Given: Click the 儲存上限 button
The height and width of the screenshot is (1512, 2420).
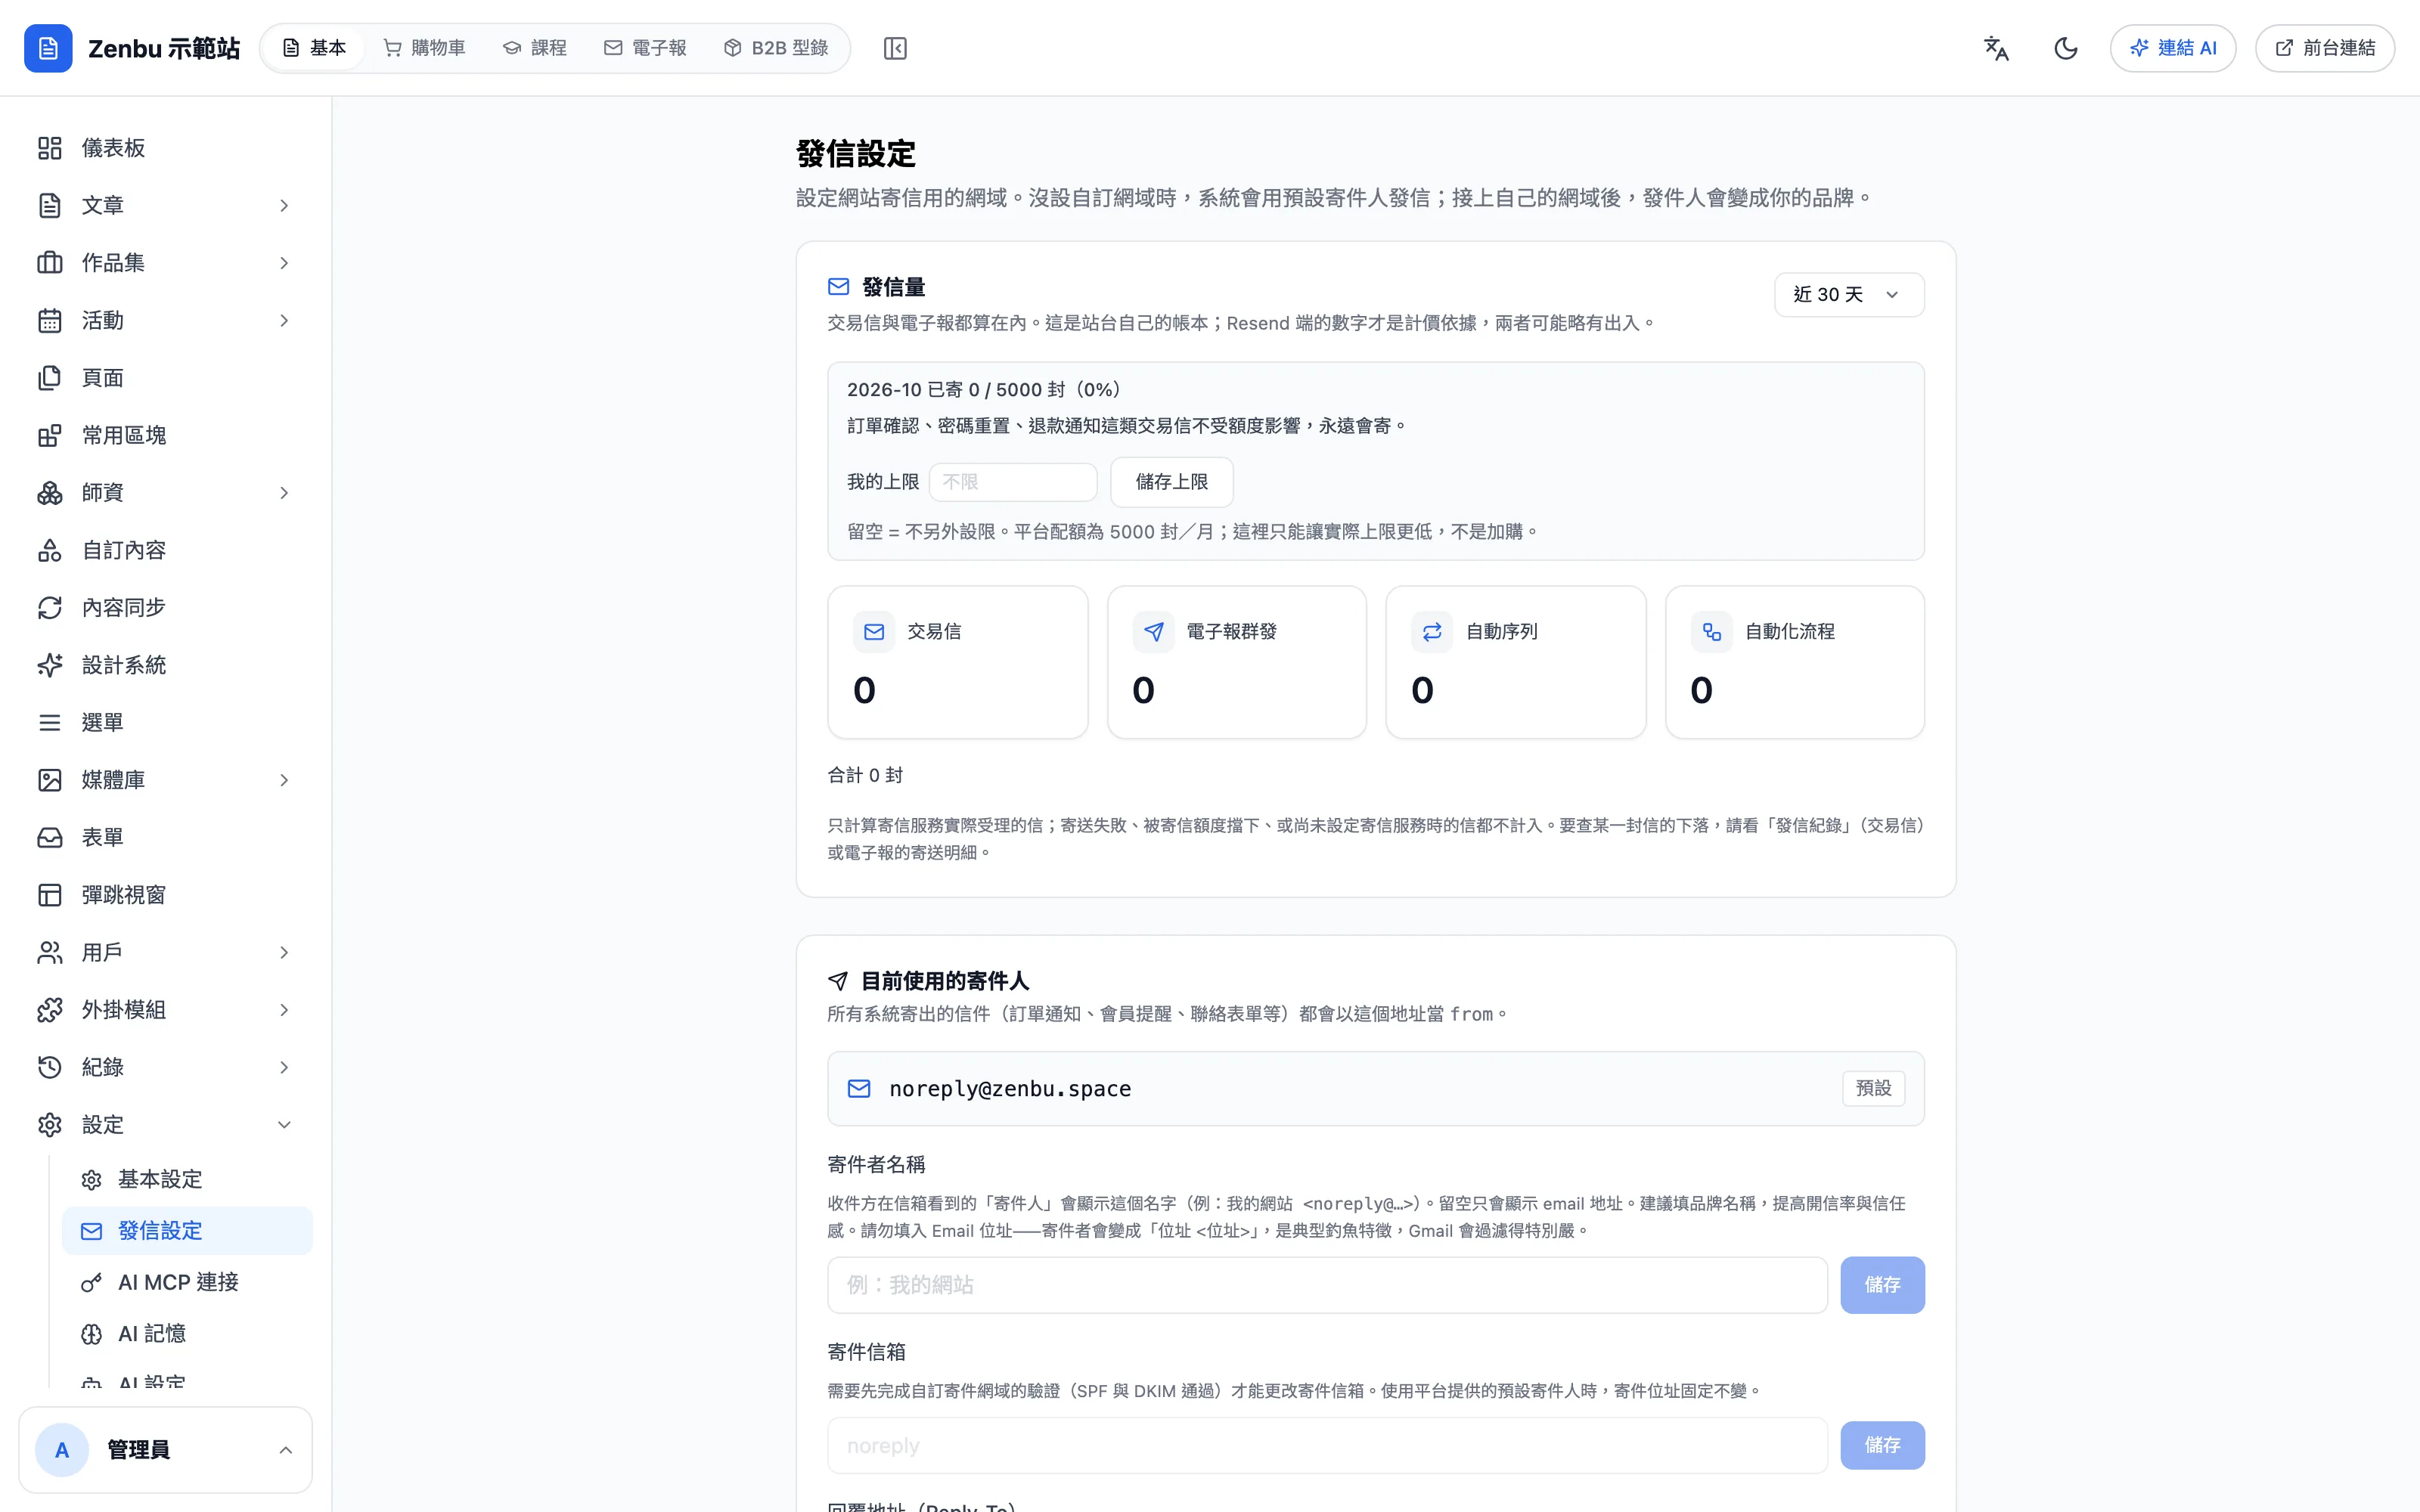Looking at the screenshot, I should [x=1172, y=482].
